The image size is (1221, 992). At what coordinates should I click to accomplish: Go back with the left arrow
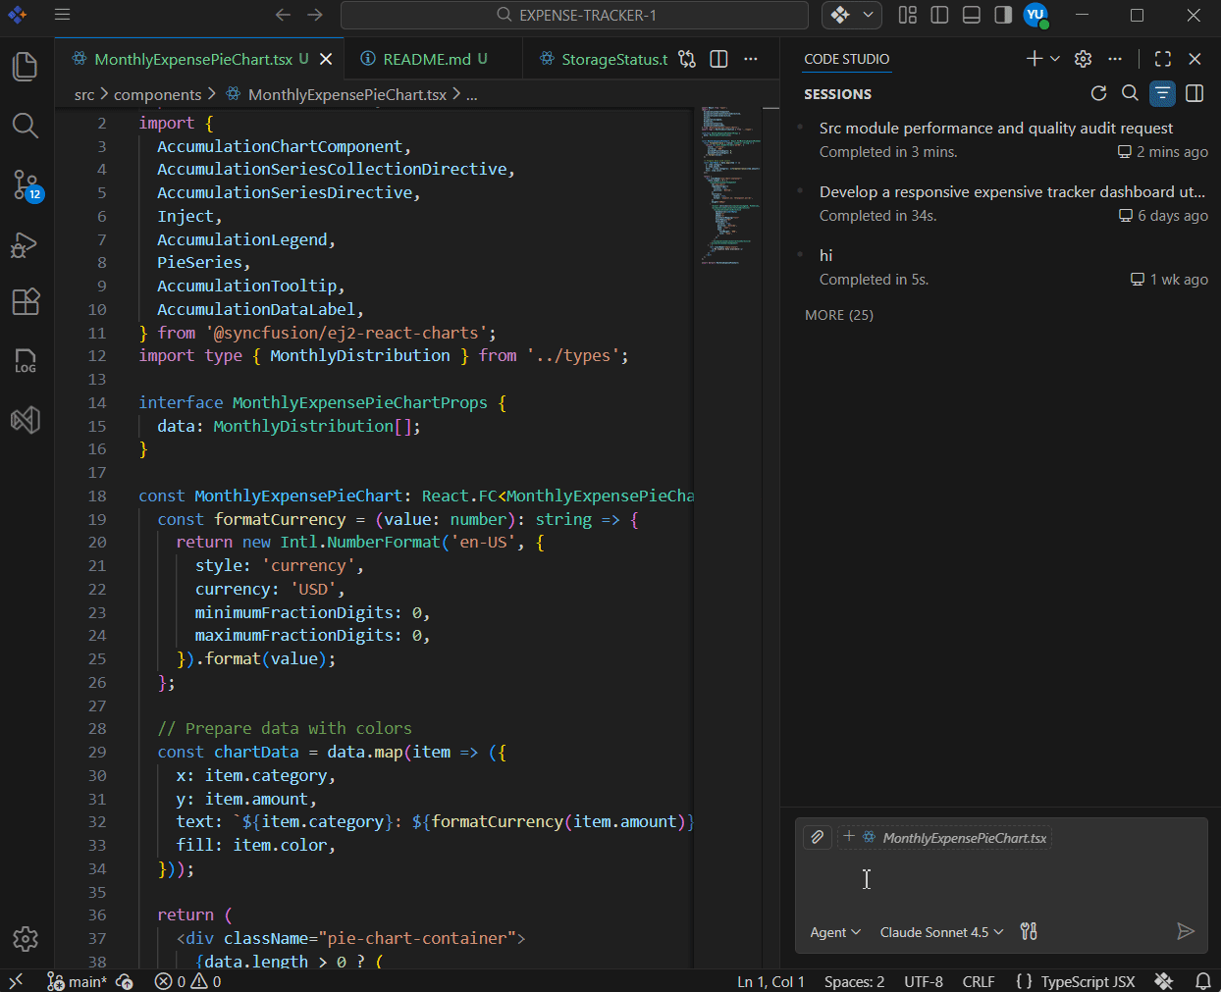coord(283,15)
